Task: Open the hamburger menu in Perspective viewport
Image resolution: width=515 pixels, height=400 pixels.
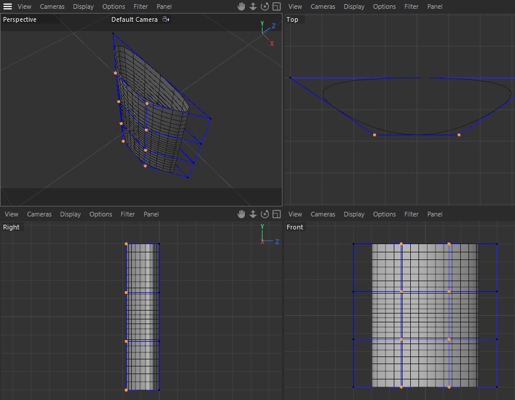Action: [x=7, y=6]
